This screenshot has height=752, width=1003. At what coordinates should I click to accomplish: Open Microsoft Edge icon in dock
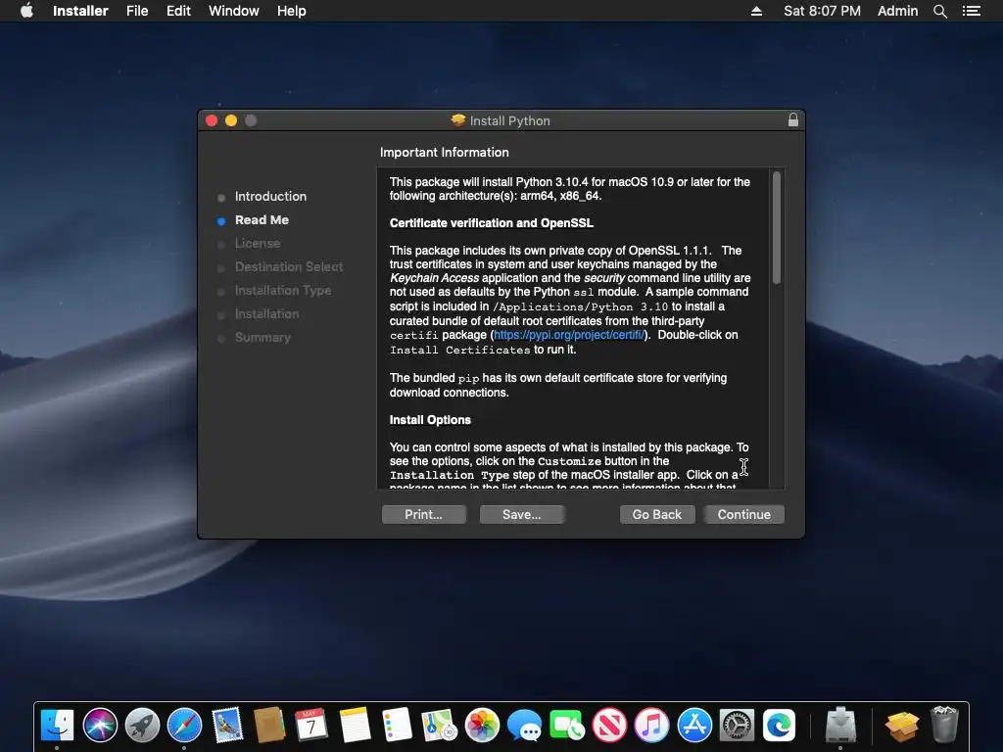(x=779, y=726)
